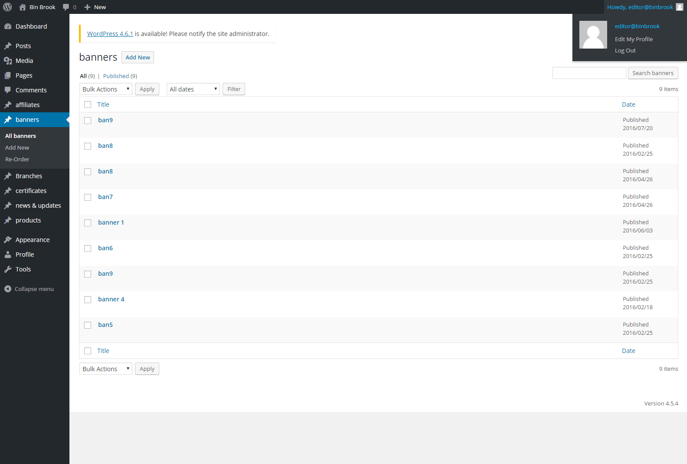
Task: Toggle select-all checkbox in table header
Action: point(88,105)
